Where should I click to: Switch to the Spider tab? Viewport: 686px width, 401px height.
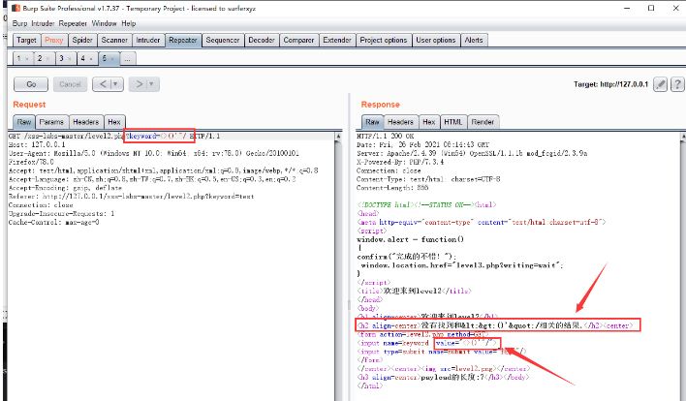(82, 41)
